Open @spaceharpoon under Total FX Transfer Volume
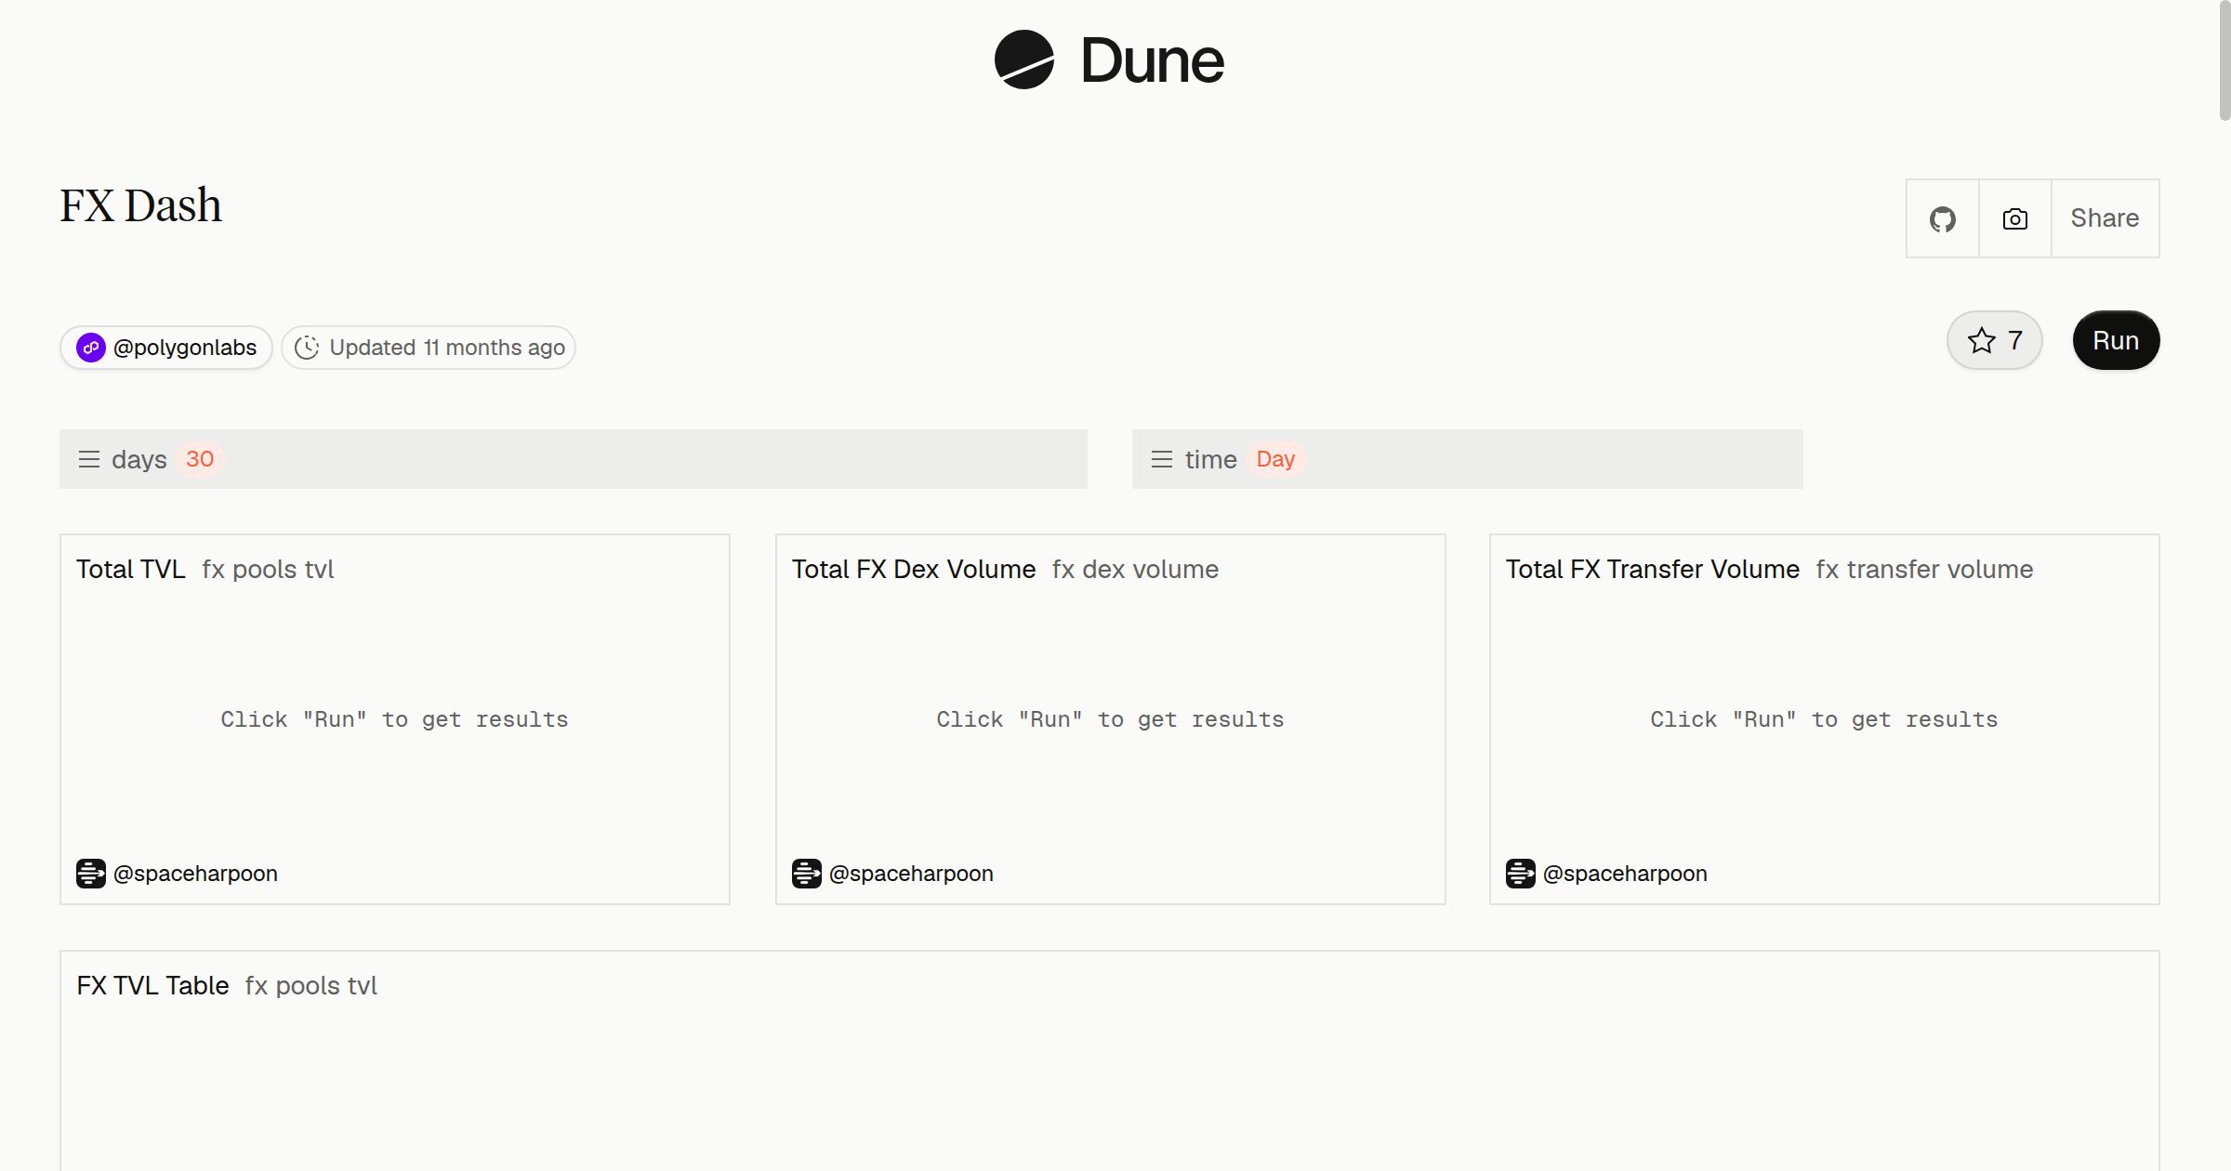The width and height of the screenshot is (2231, 1171). (x=1625, y=874)
